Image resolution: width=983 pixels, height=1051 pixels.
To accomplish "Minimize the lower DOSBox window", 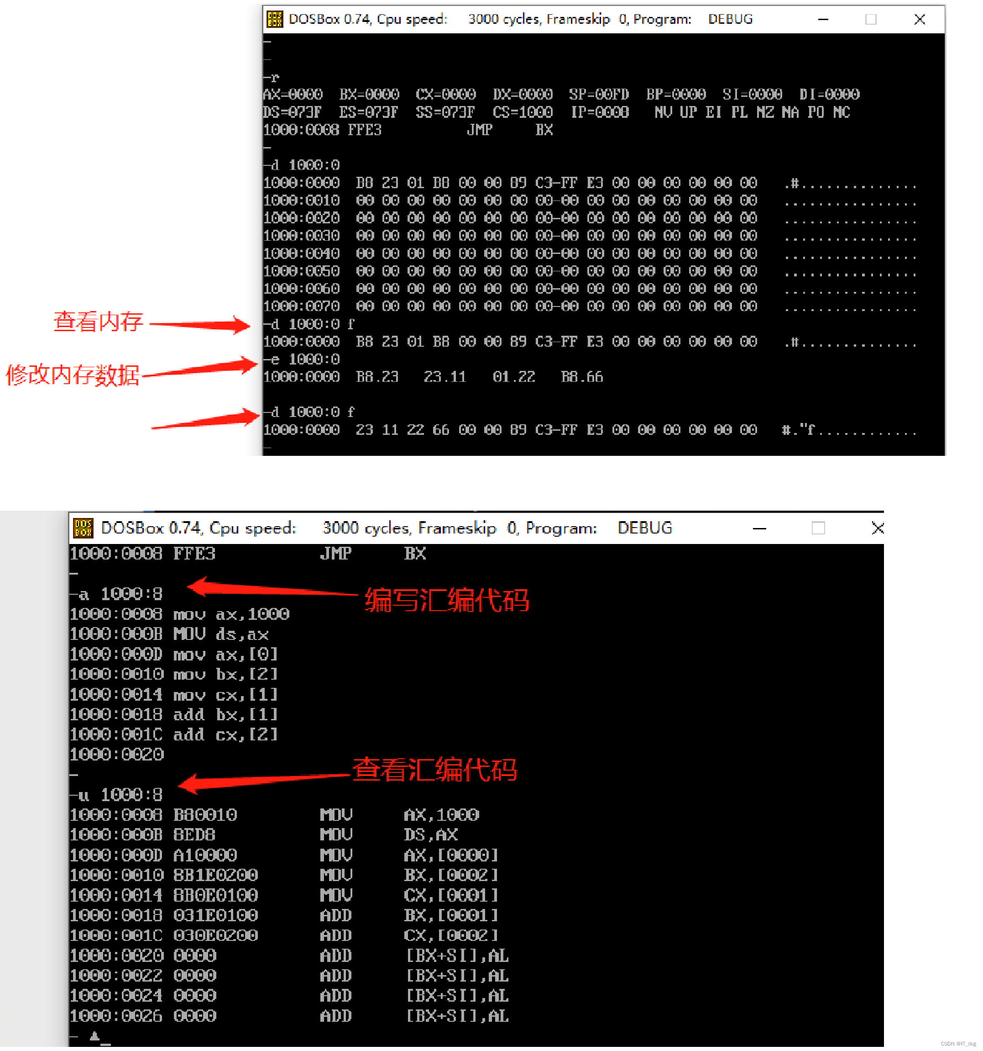I will 759,528.
